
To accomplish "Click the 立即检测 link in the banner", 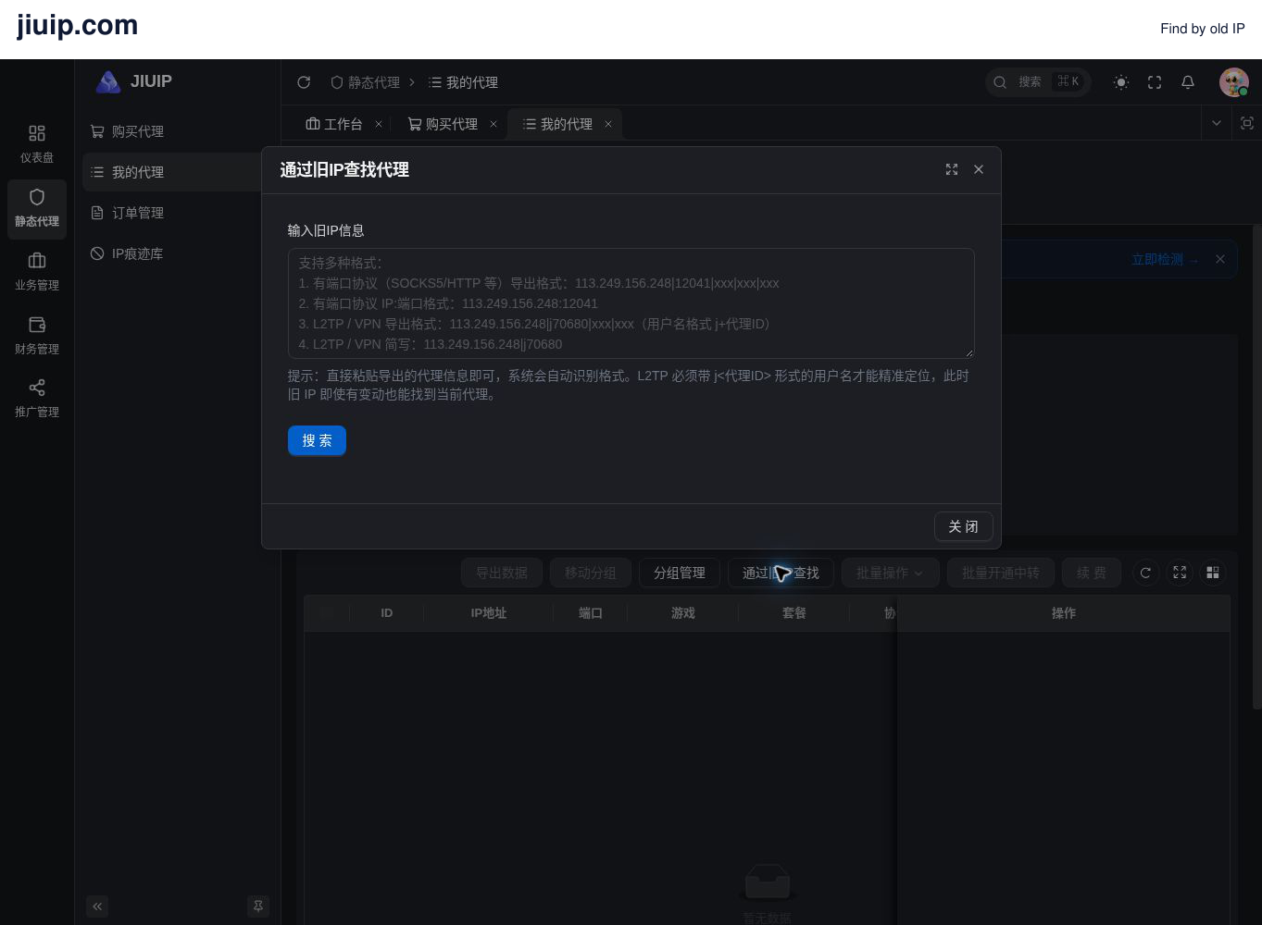I will tap(1165, 260).
